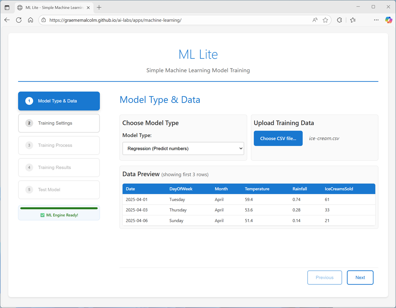Open the browser Settings and more menu
396x308 pixels.
376,20
